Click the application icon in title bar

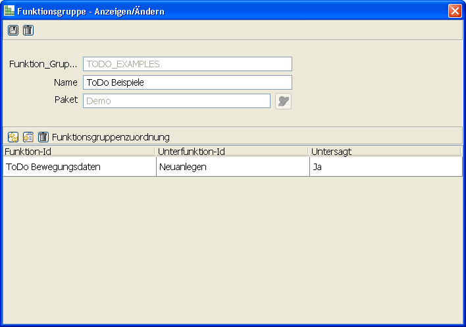pyautogui.click(x=9, y=11)
